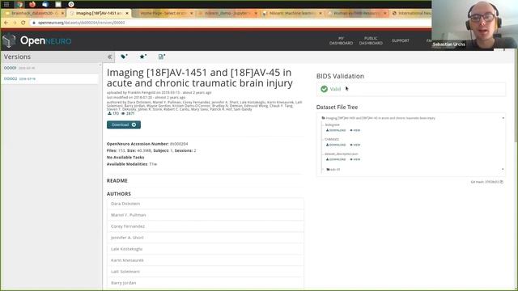
Task: Open the system menu hamburger icon
Action: (6, 4)
